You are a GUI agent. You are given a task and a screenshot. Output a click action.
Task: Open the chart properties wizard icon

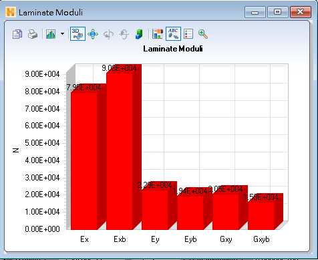coord(158,34)
